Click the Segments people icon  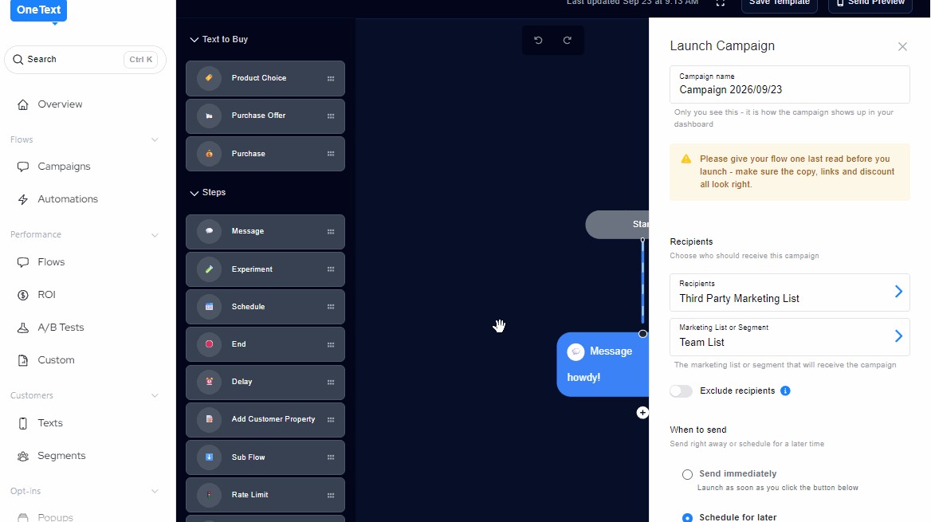click(23, 456)
